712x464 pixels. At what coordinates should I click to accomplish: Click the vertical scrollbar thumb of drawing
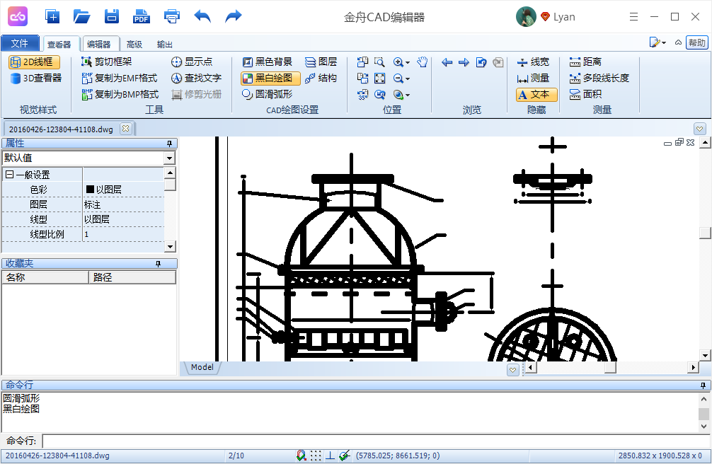tap(705, 233)
